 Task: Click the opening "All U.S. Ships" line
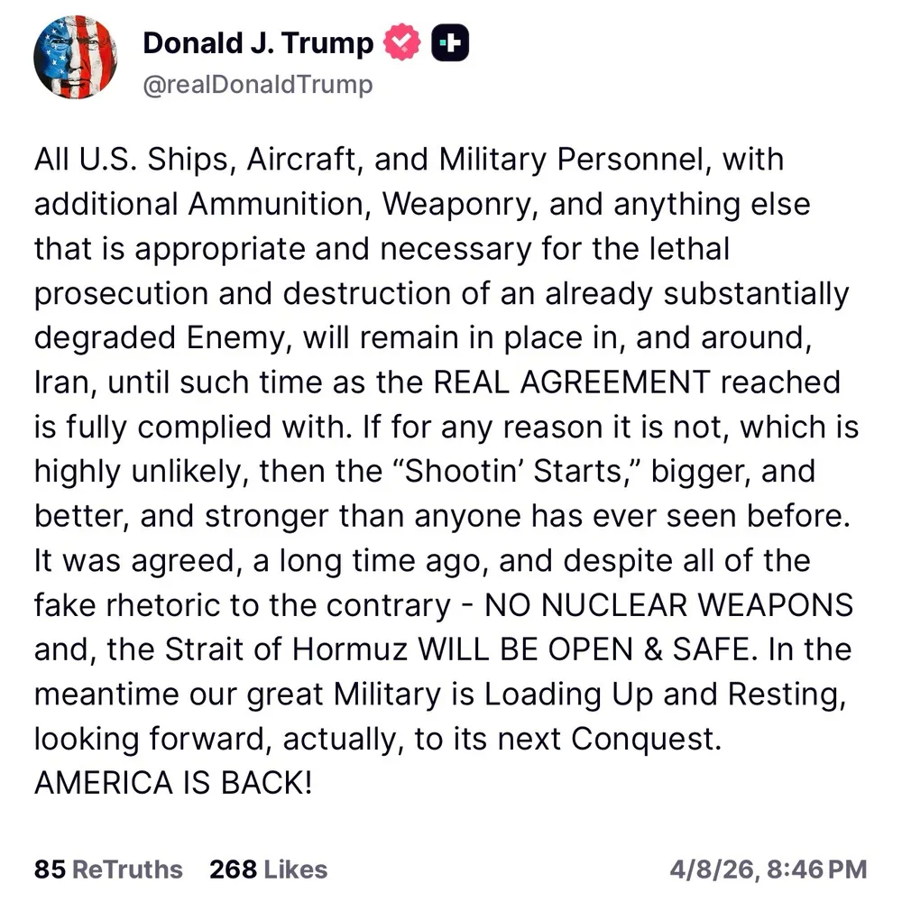pyautogui.click(x=135, y=160)
